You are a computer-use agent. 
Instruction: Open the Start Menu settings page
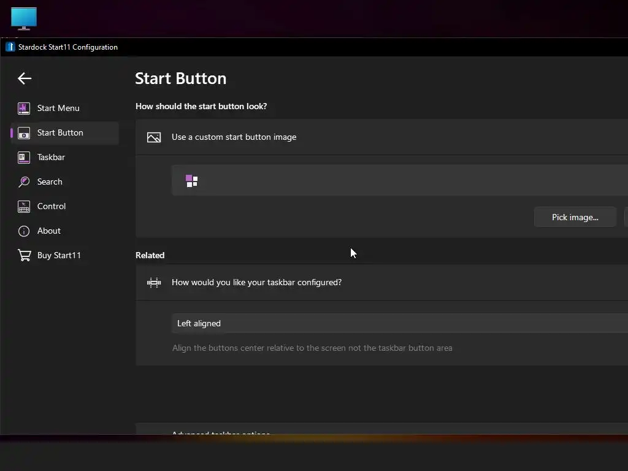tap(64, 108)
